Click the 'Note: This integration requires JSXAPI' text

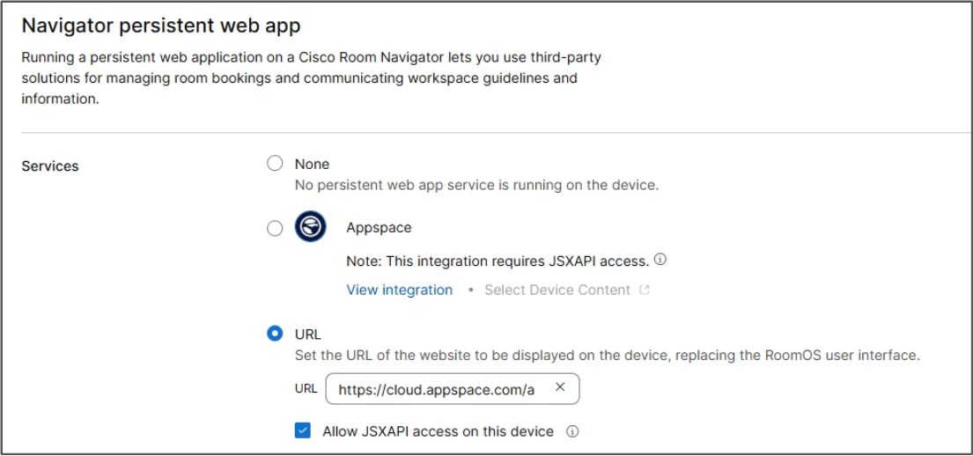(498, 261)
